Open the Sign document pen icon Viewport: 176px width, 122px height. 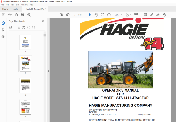tap(158, 15)
